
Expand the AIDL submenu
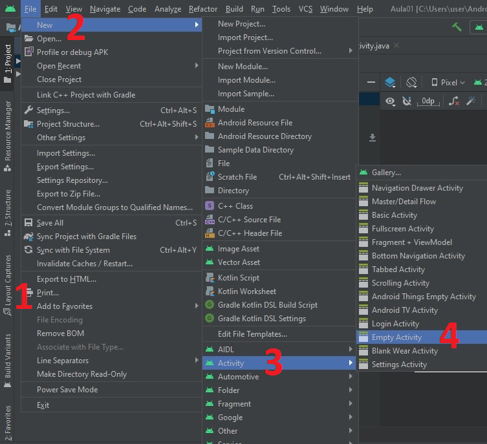pyautogui.click(x=279, y=350)
